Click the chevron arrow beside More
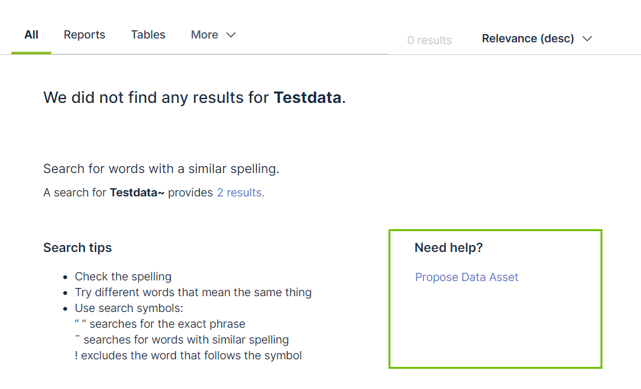The height and width of the screenshot is (389, 641). click(x=231, y=35)
